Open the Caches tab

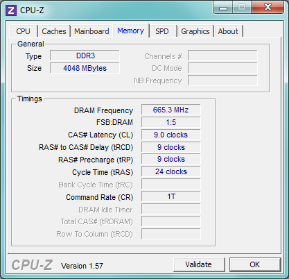pos(54,31)
